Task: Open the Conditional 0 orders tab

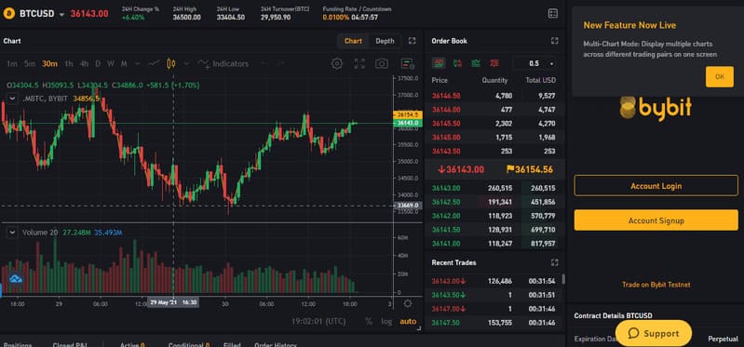Action: (x=189, y=344)
